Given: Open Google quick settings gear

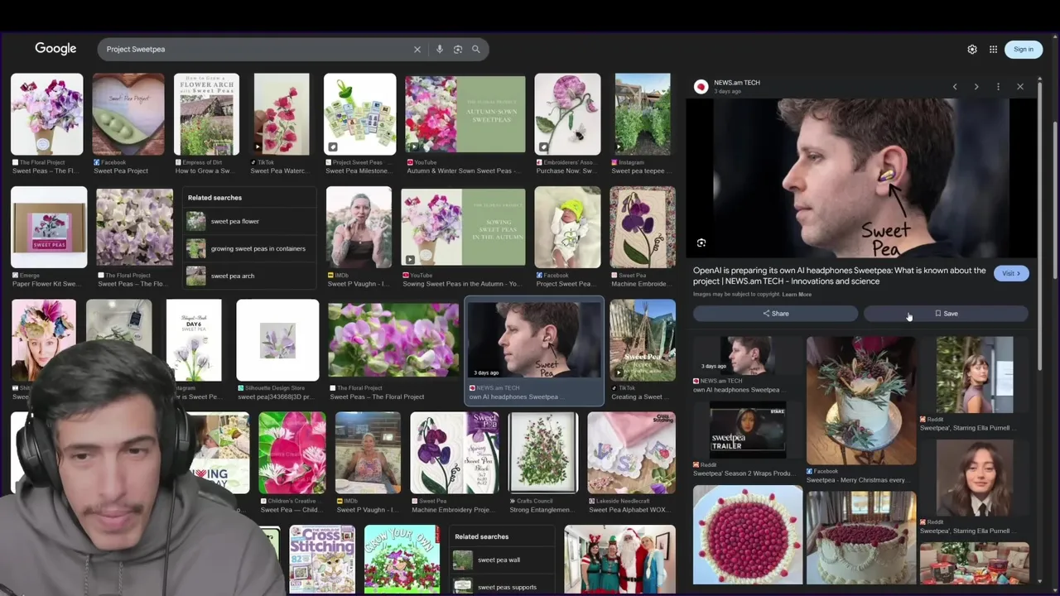Looking at the screenshot, I should click(x=972, y=50).
